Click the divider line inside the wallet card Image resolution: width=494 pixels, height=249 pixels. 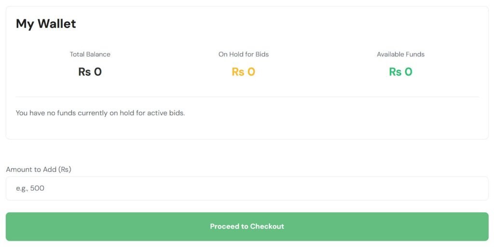pyautogui.click(x=247, y=97)
